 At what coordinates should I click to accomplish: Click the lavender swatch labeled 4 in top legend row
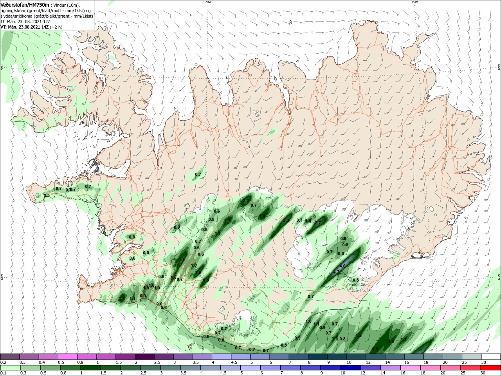[x=222, y=356]
